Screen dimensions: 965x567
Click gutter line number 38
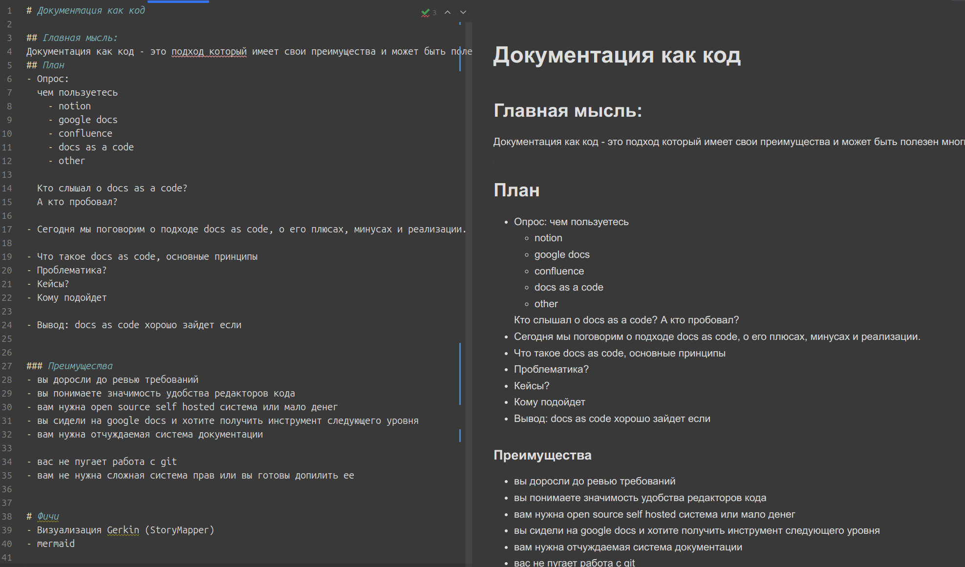tap(7, 517)
